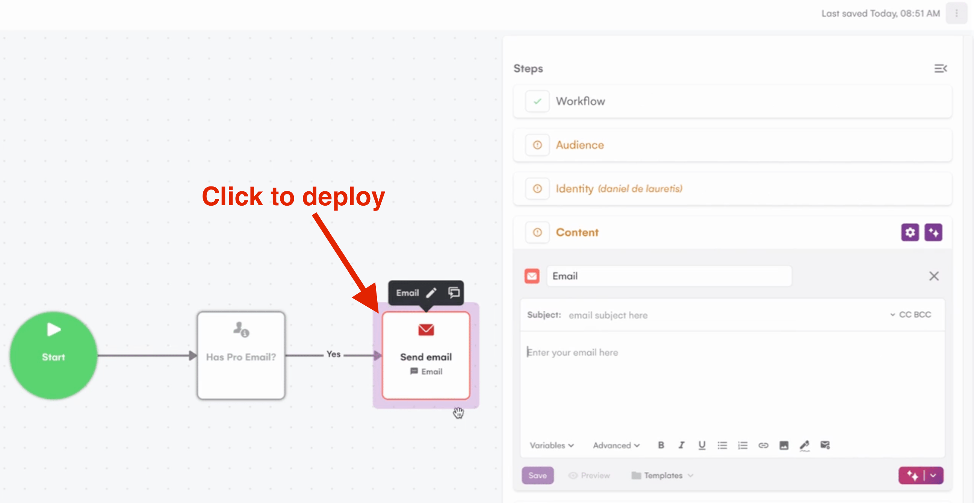The width and height of the screenshot is (974, 503).
Task: Open the Workflow step
Action: point(732,102)
